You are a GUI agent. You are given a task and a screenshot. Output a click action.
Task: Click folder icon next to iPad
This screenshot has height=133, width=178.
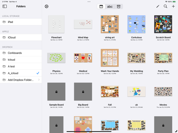tap(4, 22)
